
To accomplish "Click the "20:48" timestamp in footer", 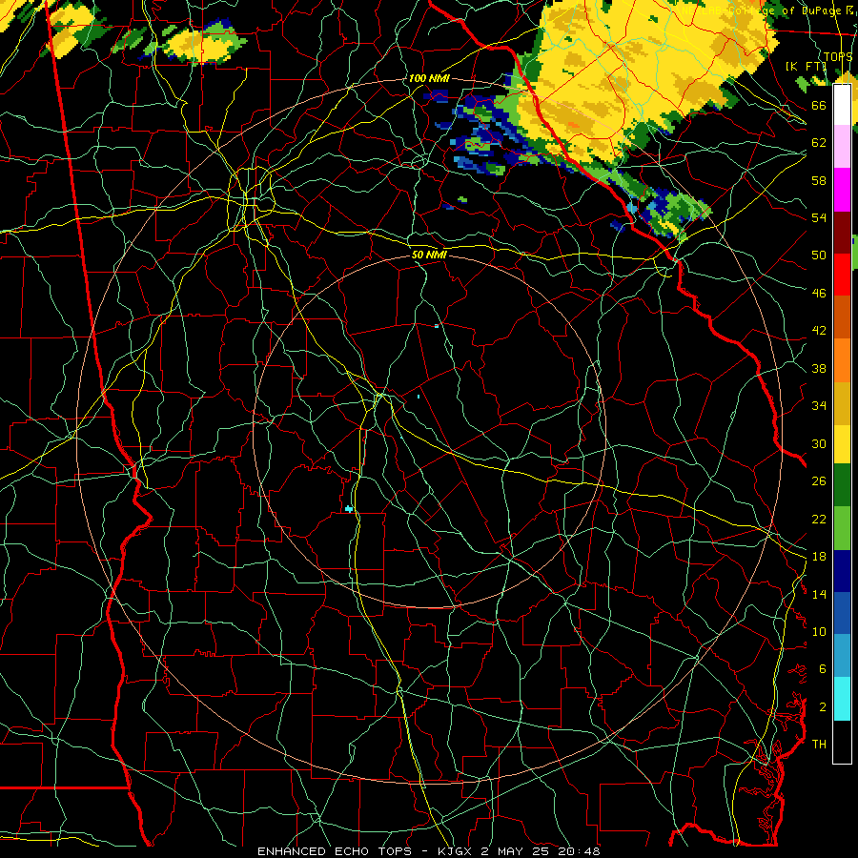I will tap(579, 851).
